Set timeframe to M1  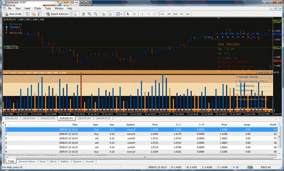click(163, 14)
